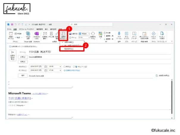The height and width of the screenshot is (135, 180).
Task: Enable the all-day event checkbox
Action: click(65, 67)
